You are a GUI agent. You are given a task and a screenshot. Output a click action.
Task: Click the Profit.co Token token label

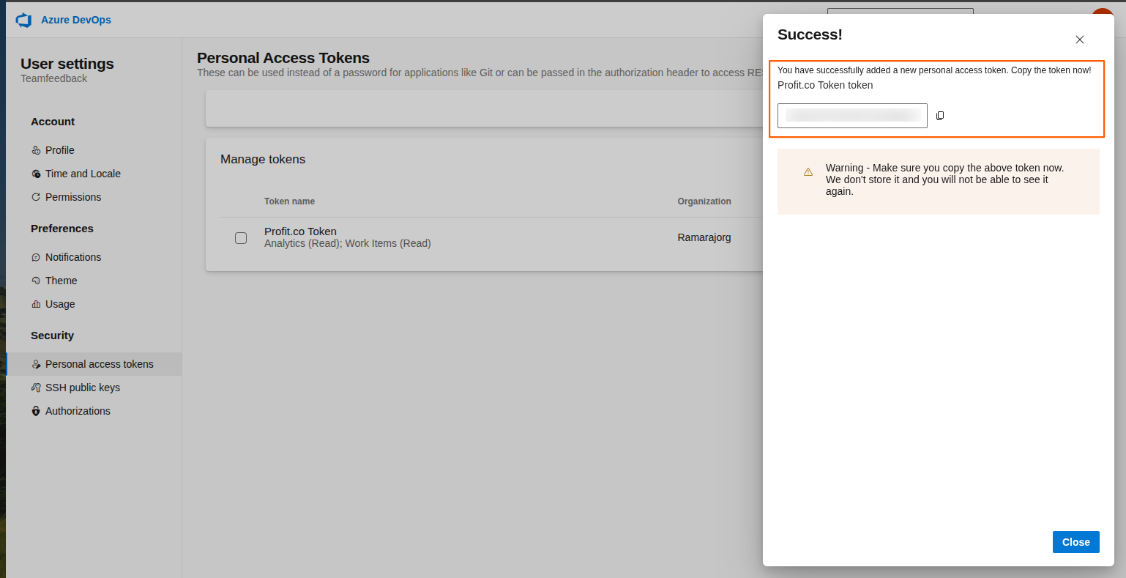click(825, 85)
